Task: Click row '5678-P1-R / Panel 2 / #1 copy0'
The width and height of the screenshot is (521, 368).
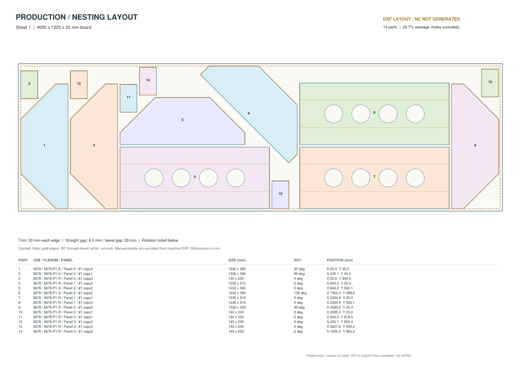Action: [x=260, y=279]
